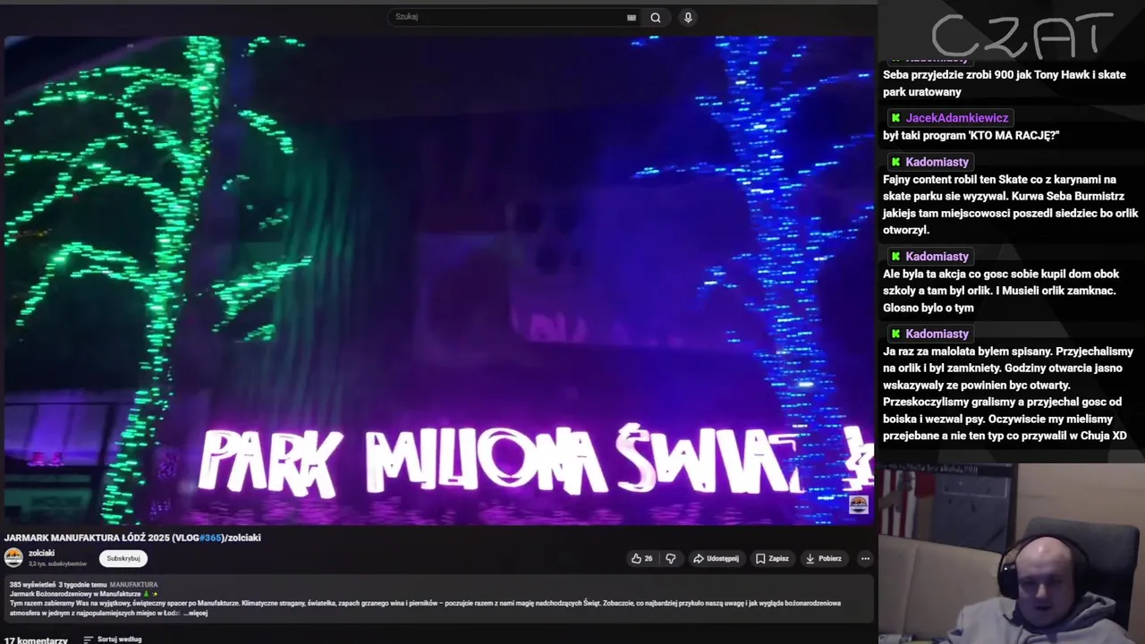Click the video player to pause
Screen dimensions: 1145x644
(438, 280)
